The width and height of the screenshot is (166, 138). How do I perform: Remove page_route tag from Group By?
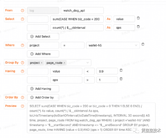click(x=64, y=63)
